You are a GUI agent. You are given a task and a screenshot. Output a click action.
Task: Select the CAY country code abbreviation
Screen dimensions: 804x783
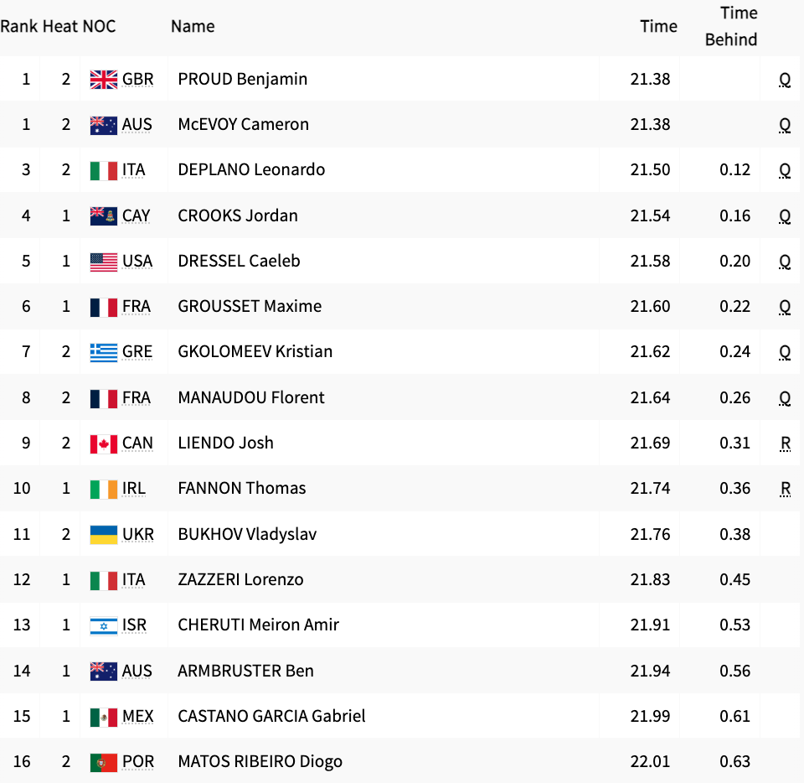[137, 216]
